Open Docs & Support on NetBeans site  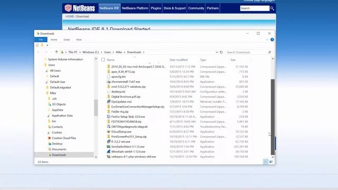point(175,8)
